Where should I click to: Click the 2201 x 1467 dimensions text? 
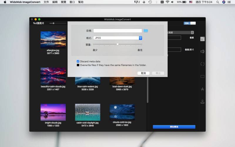(53, 89)
